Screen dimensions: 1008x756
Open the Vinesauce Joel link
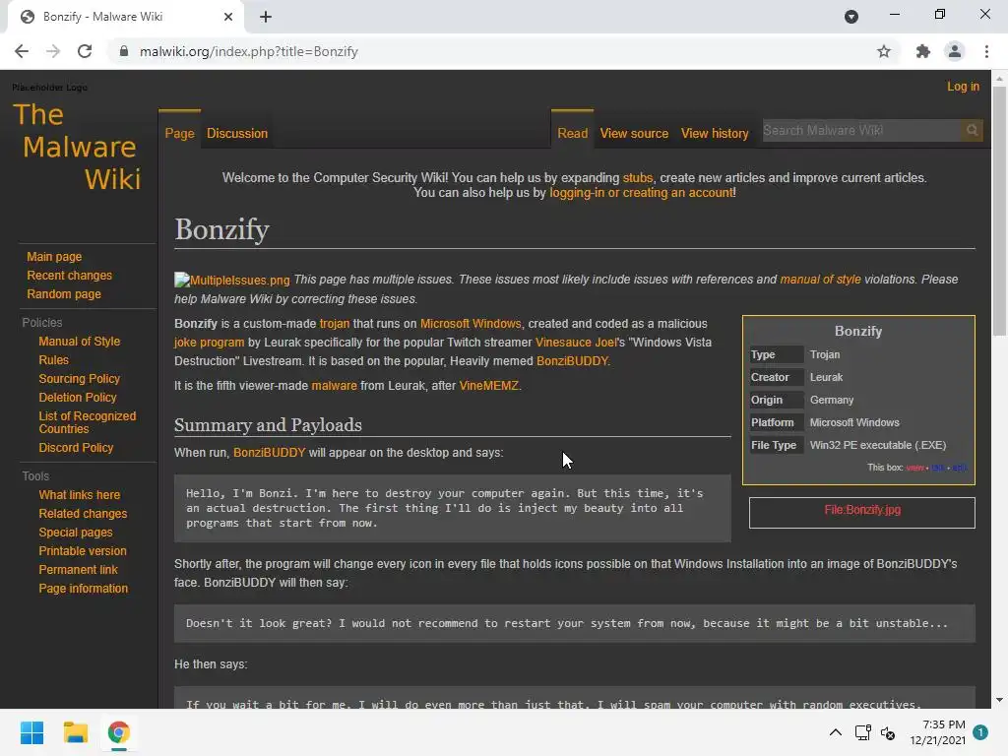pyautogui.click(x=576, y=343)
